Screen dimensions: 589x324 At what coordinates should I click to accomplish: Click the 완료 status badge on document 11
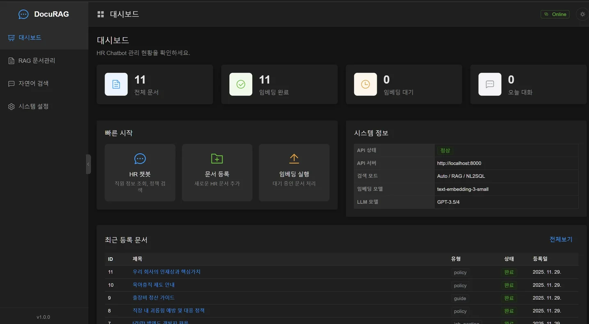coord(509,272)
